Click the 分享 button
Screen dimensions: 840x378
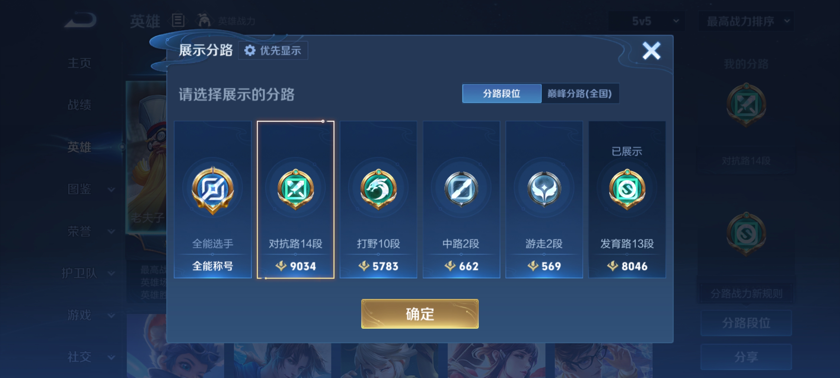coord(746,357)
